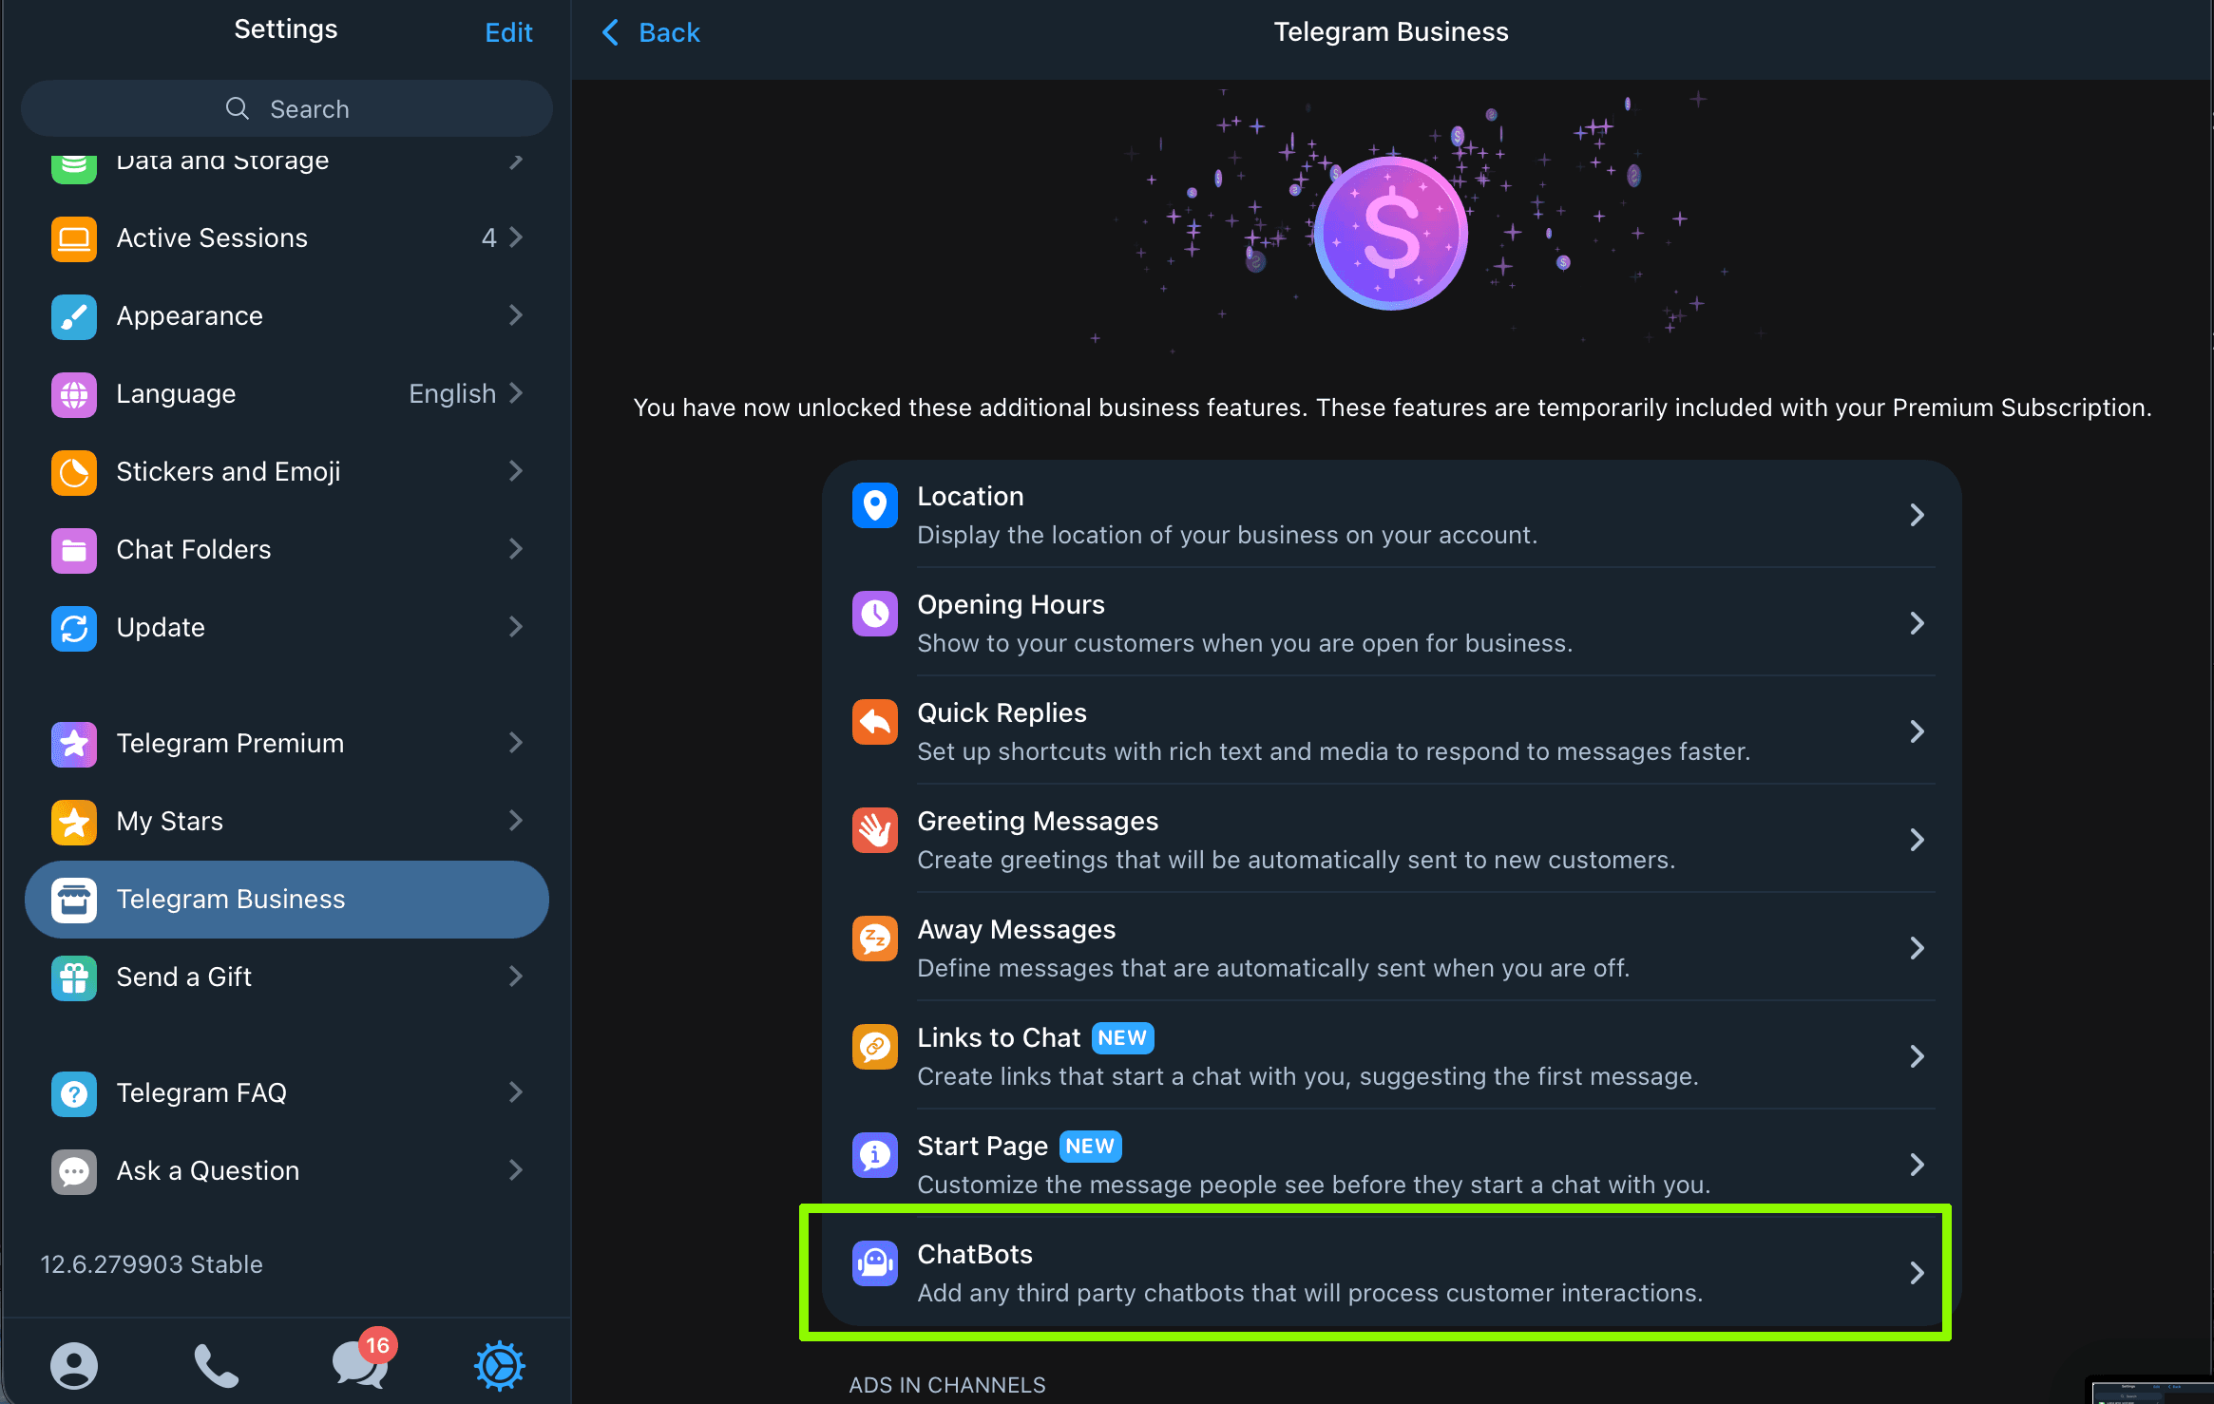Click version 12.6.279903 Stable text
Viewport: 2214px width, 1404px height.
[x=152, y=1264]
